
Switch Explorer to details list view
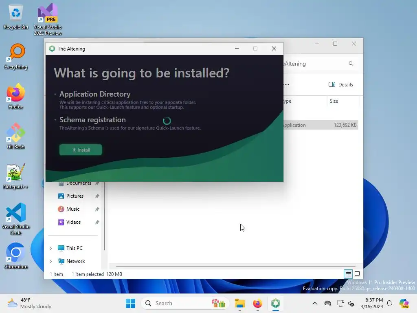(349, 274)
